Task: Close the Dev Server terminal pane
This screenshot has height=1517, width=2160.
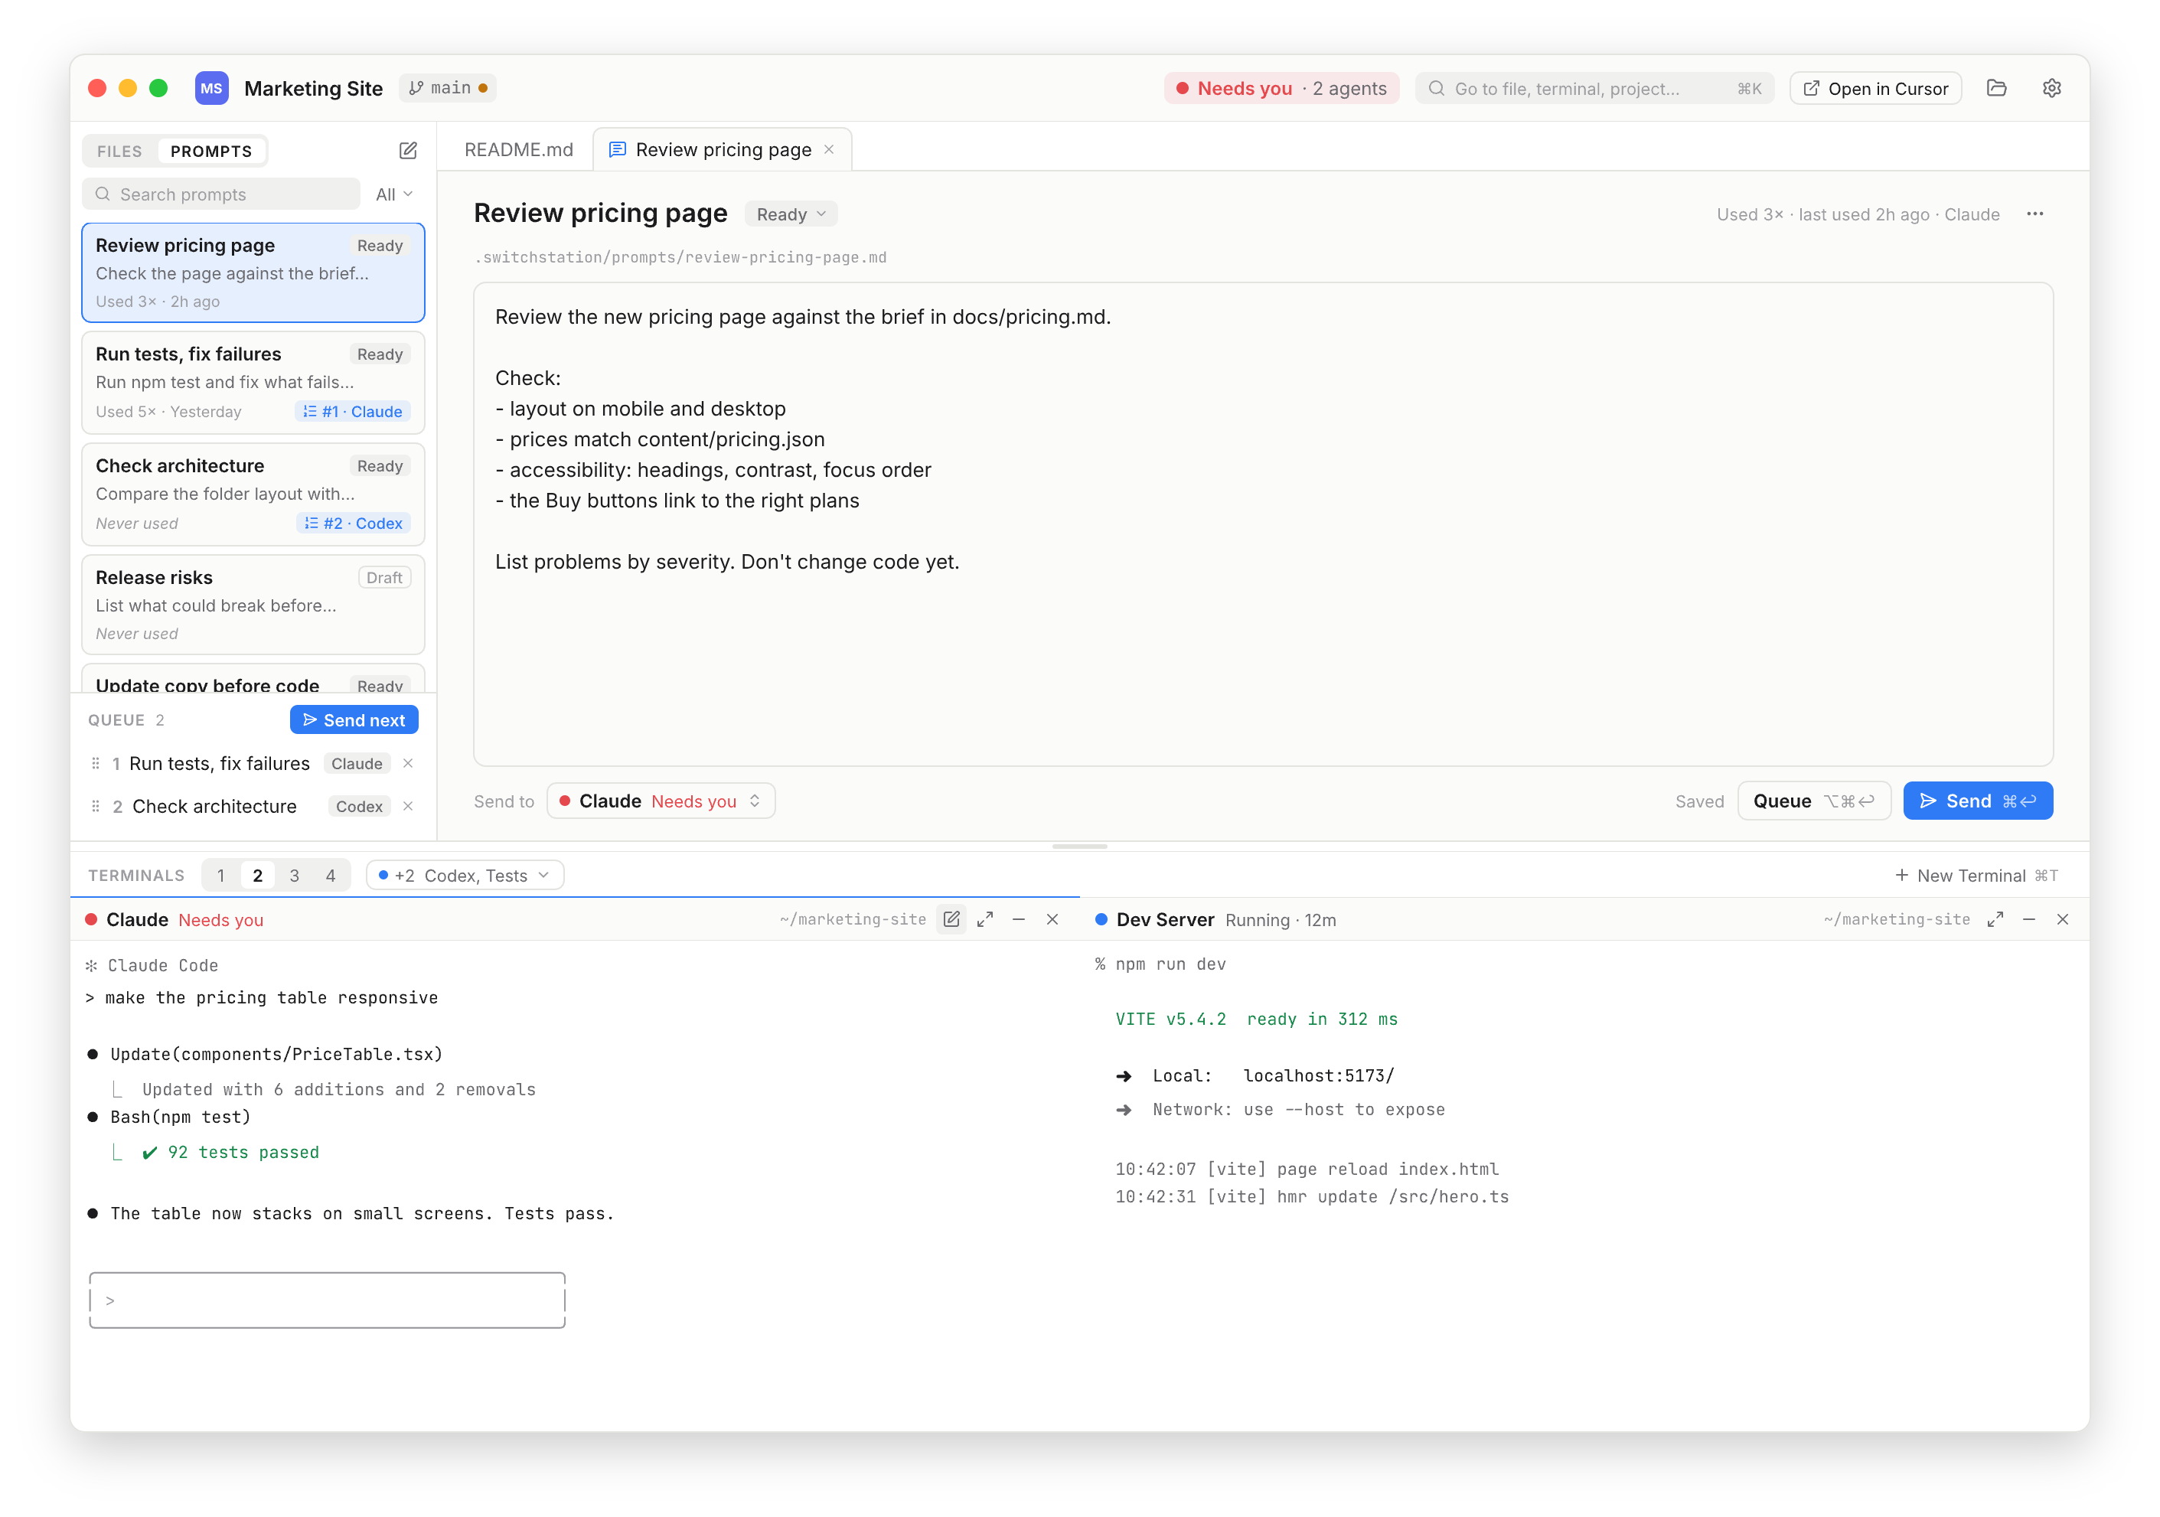Action: (2062, 919)
